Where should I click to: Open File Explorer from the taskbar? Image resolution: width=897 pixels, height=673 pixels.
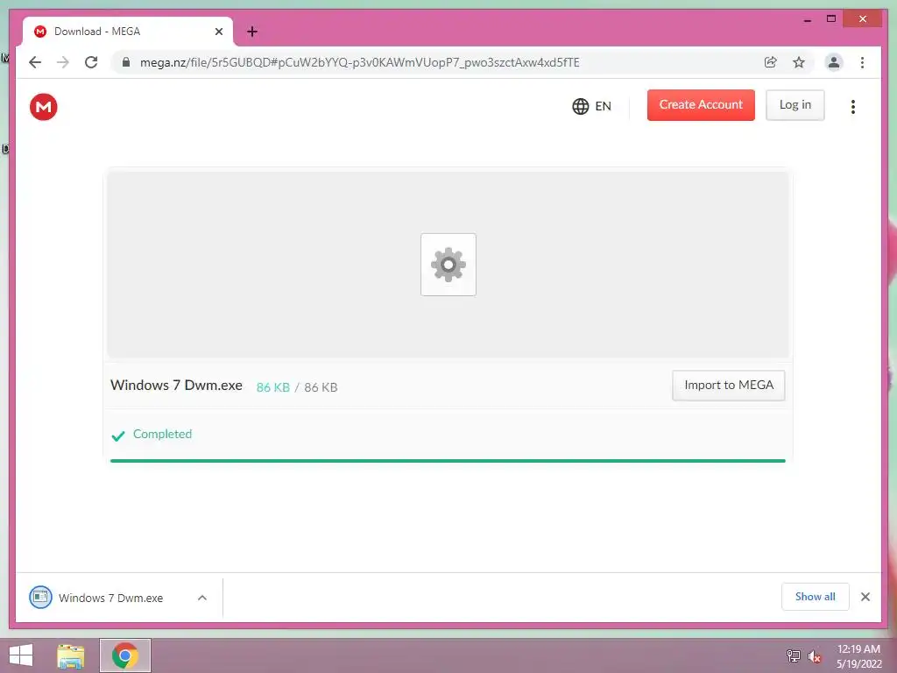click(70, 655)
